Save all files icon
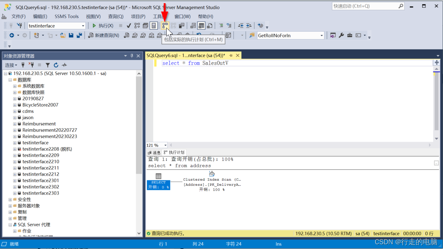The height and width of the screenshot is (249, 443). point(79,35)
